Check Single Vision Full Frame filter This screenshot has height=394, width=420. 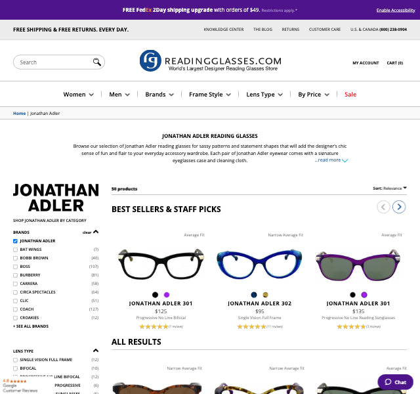(15, 360)
